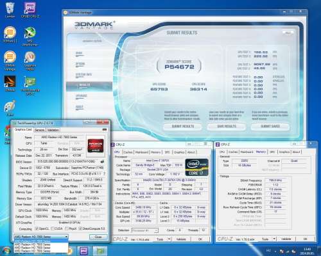
Task: Toggle the OpenCL checkbox in GPU-Z
Action: (37, 228)
